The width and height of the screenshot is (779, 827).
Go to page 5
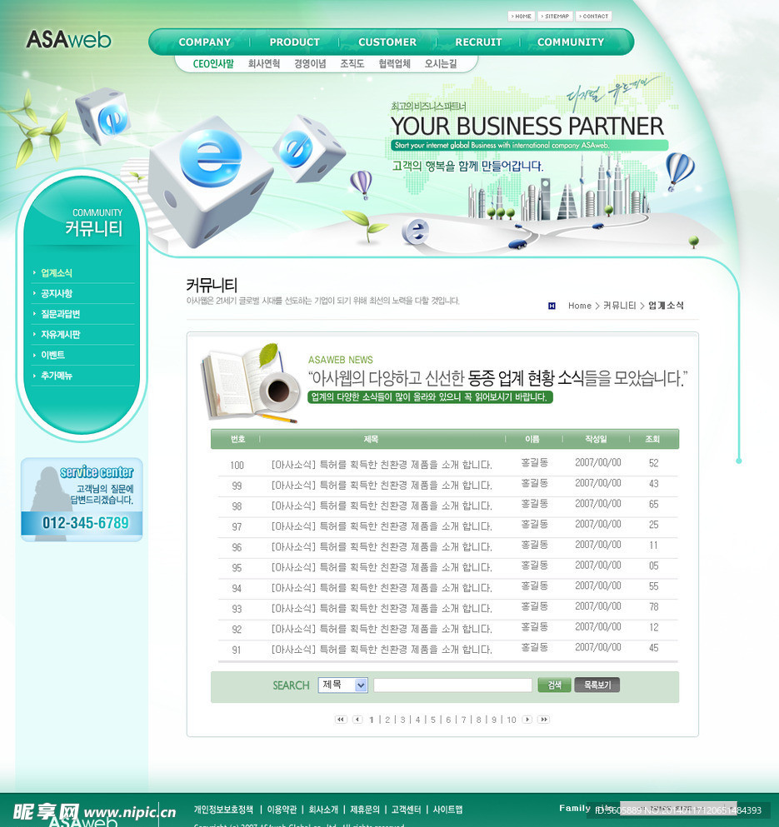(x=432, y=720)
